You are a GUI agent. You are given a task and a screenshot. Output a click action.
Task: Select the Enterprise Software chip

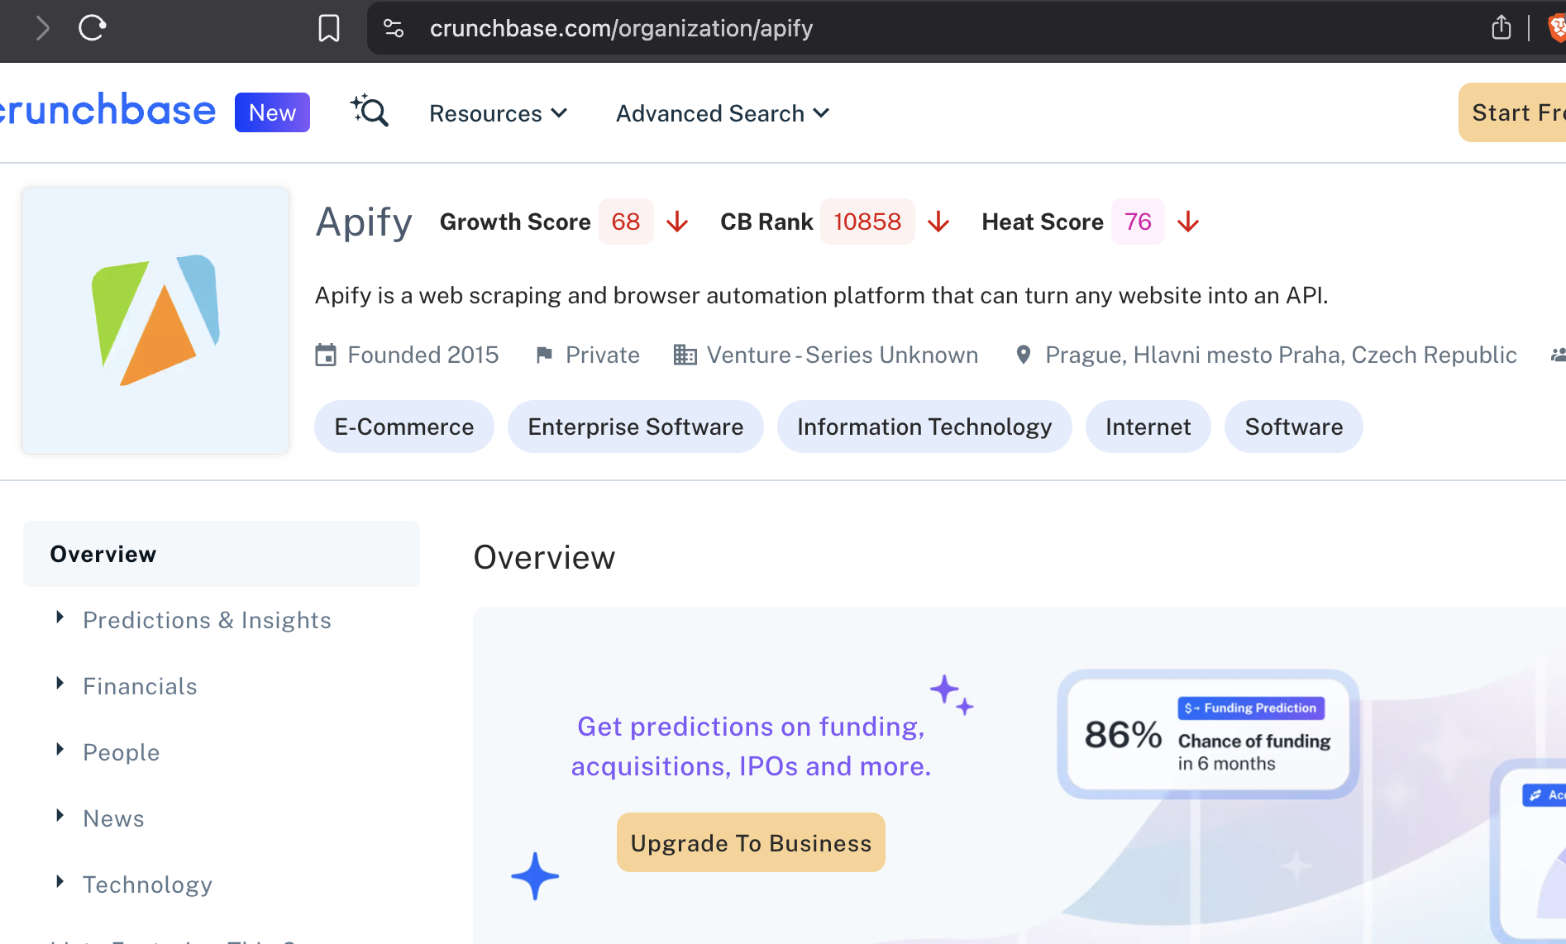click(636, 427)
